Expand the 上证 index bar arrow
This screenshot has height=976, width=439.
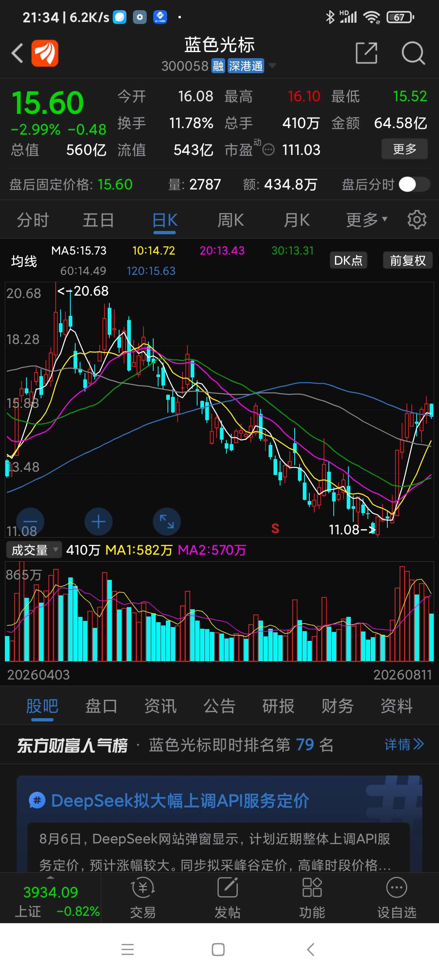[50, 878]
